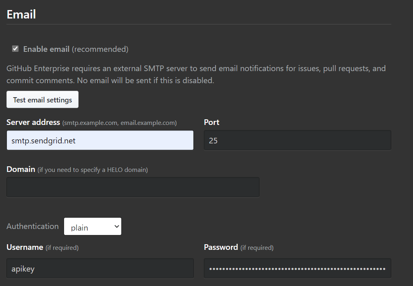Click the 'Password' bold label

point(221,247)
